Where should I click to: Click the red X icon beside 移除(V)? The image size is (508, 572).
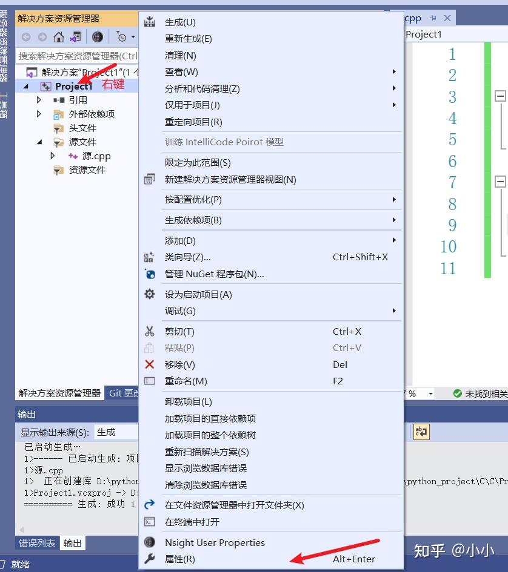point(150,364)
